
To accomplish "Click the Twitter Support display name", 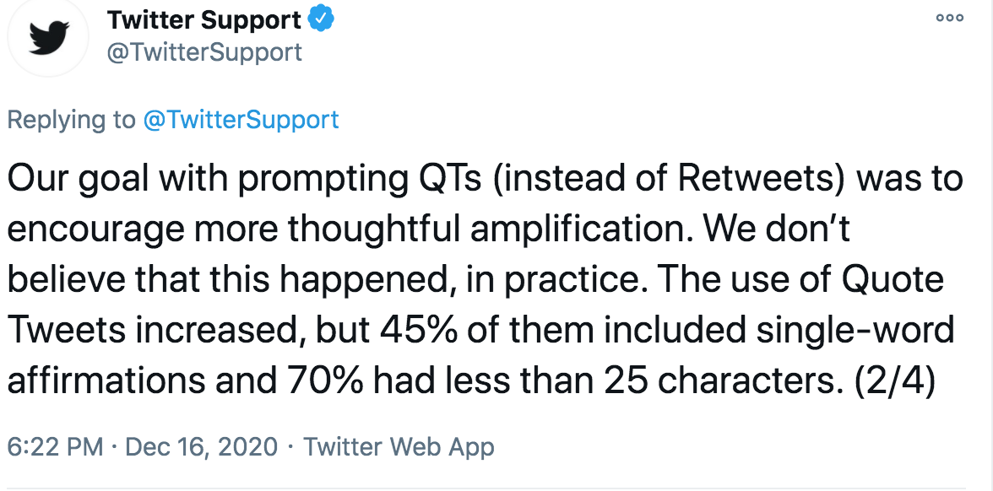I will pos(204,21).
